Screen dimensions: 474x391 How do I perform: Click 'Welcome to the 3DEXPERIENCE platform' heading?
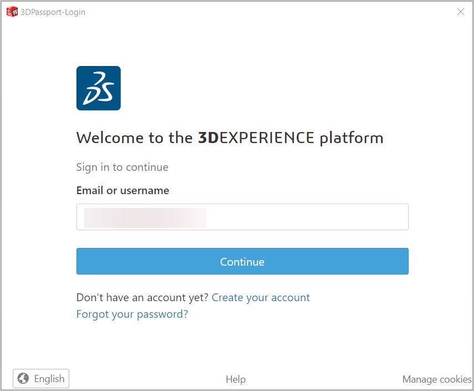pyautogui.click(x=230, y=138)
